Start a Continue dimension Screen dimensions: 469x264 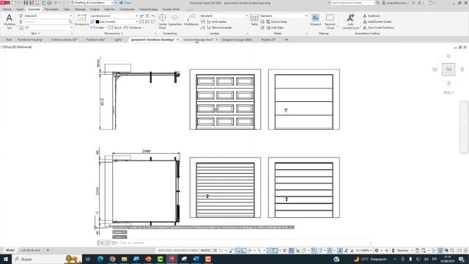[x=133, y=28]
